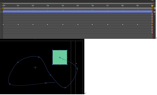157x95 pixels.
Task: Click the 04s label on time ruler
Action: 63,5
